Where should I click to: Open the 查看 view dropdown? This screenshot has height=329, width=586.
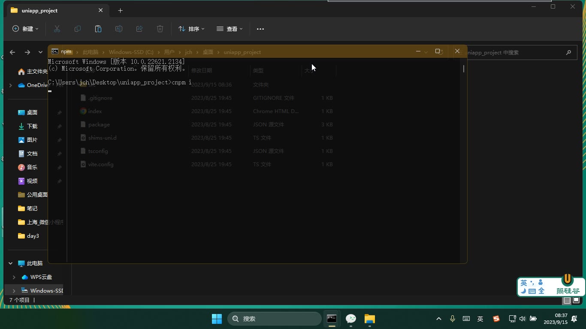click(x=230, y=29)
